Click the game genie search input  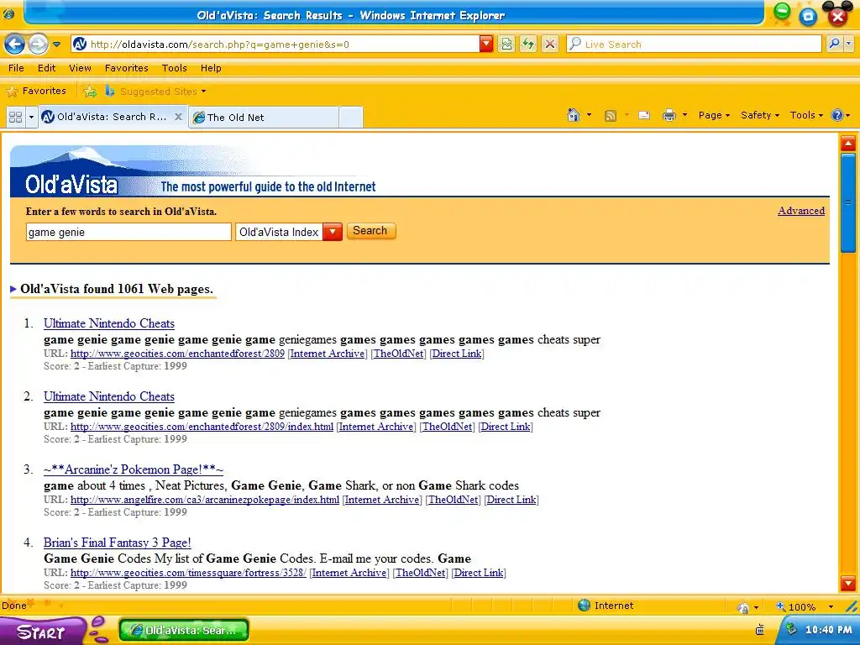click(x=128, y=232)
